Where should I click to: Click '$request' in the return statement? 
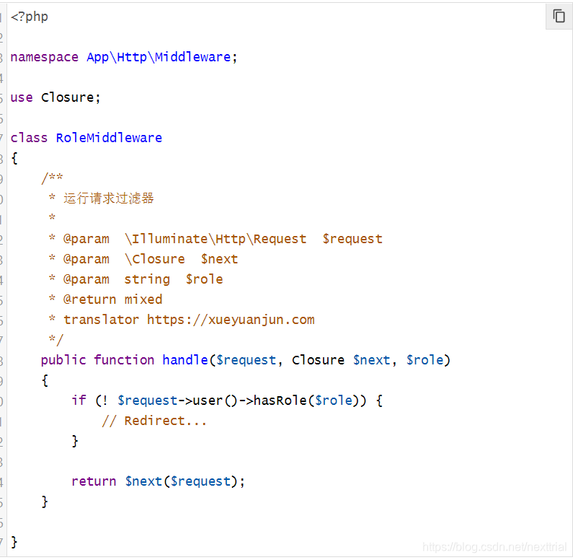(200, 482)
